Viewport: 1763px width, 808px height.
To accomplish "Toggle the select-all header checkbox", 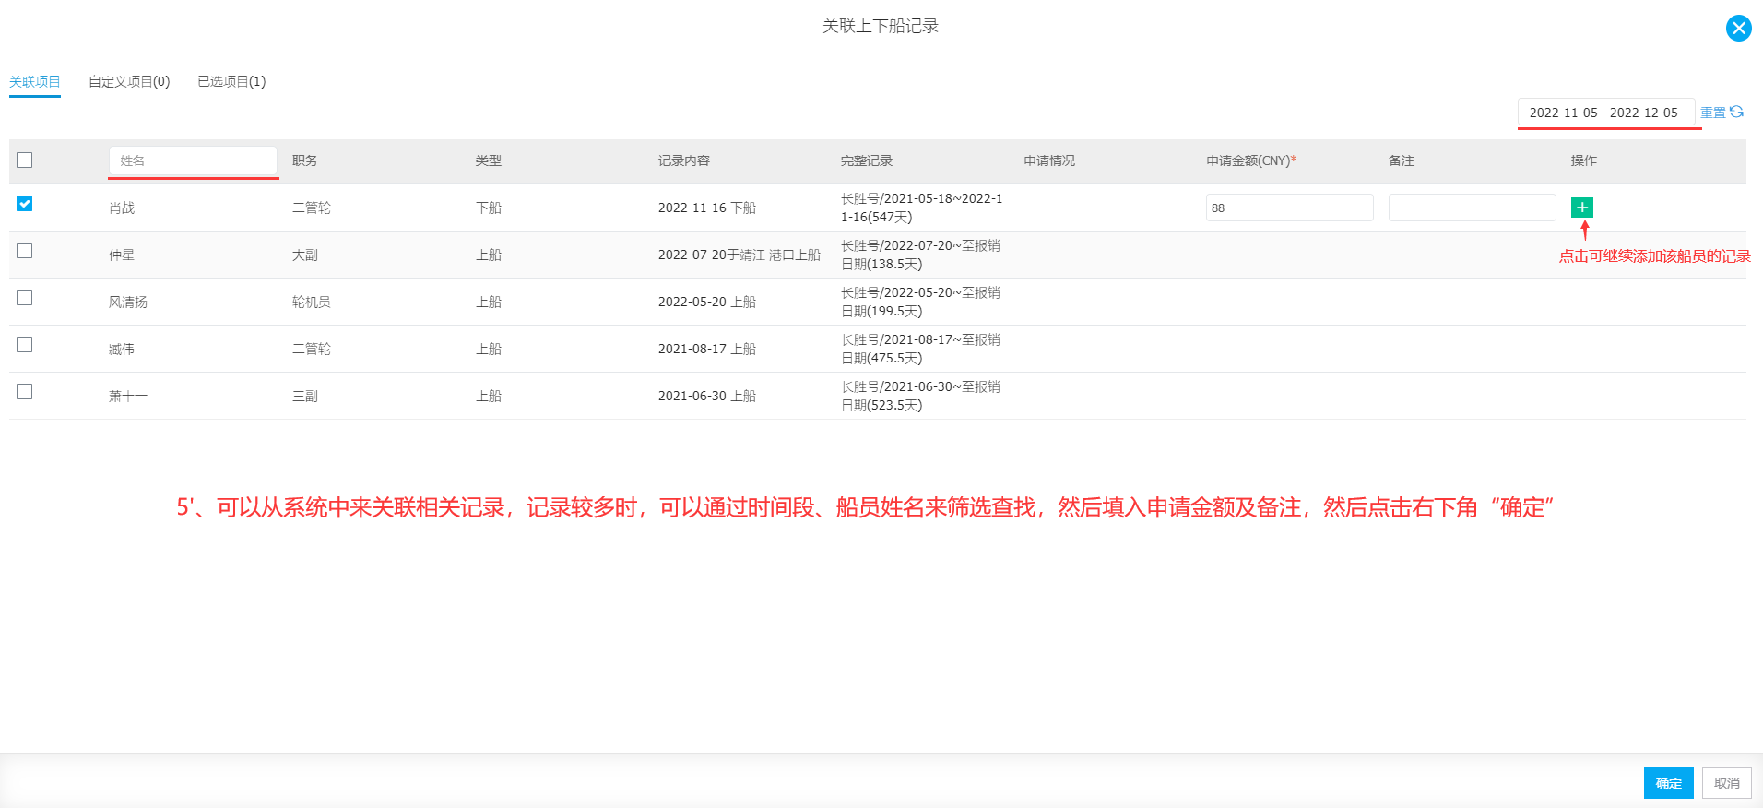I will click(25, 160).
